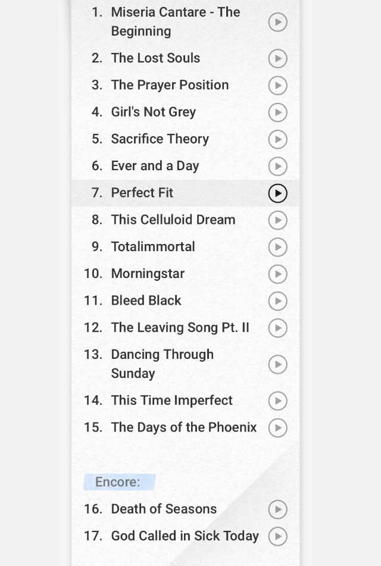Click play icon for The Prayer Position
Screen dimensions: 381x566
click(278, 86)
